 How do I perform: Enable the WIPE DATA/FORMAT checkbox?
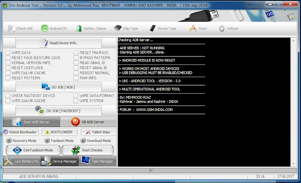pyautogui.click(x=76, y=96)
